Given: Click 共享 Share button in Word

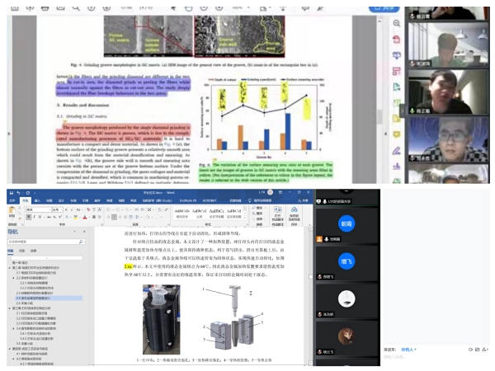Looking at the screenshot, I should click(x=303, y=200).
